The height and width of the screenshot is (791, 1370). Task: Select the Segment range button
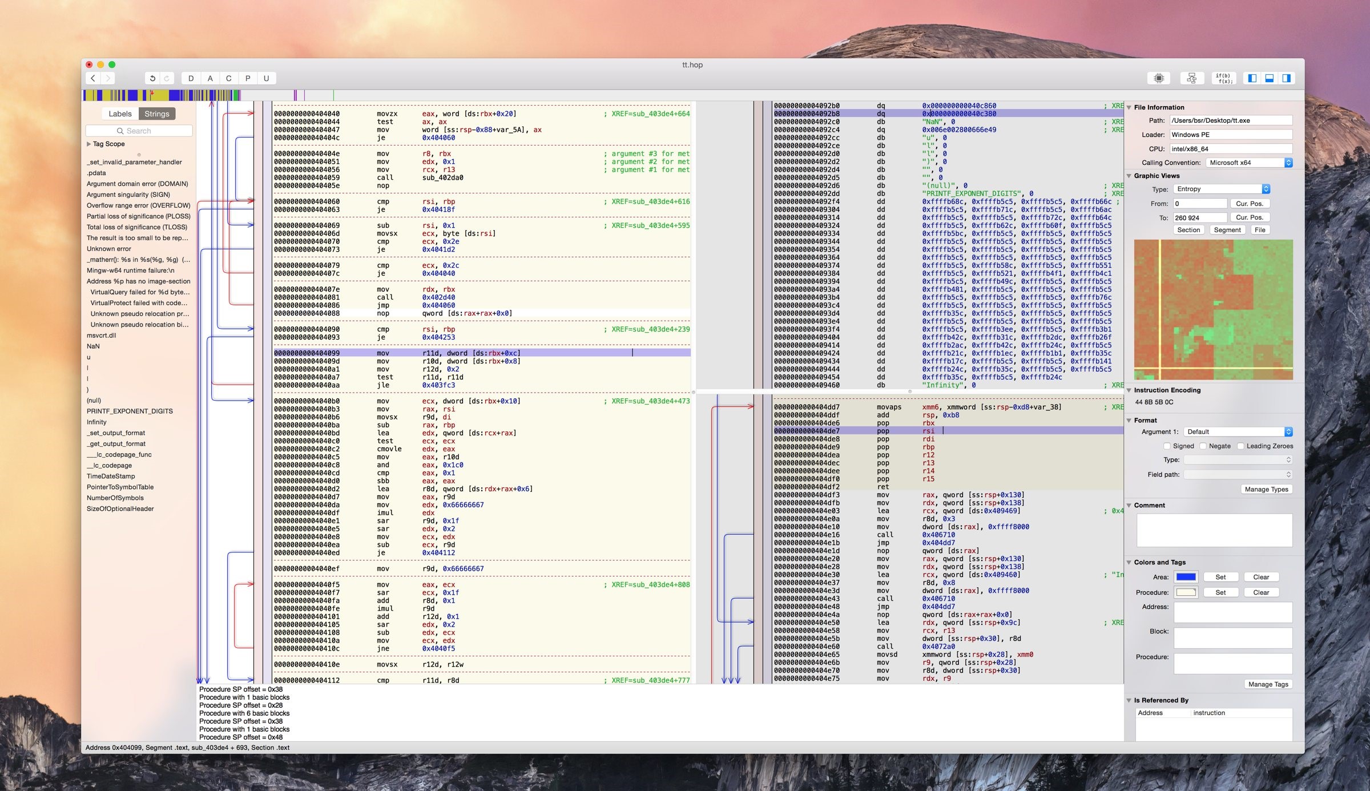coord(1227,229)
